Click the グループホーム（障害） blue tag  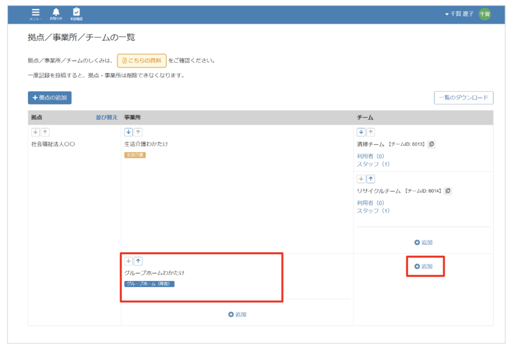tap(149, 284)
